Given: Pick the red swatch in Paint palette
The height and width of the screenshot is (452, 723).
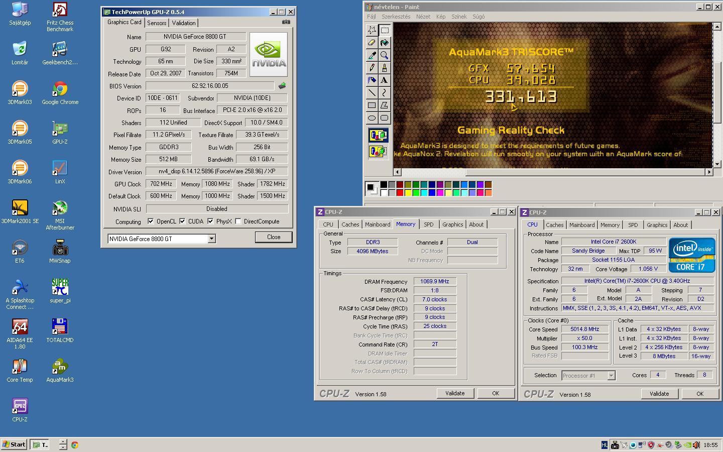Looking at the screenshot, I should point(400,192).
